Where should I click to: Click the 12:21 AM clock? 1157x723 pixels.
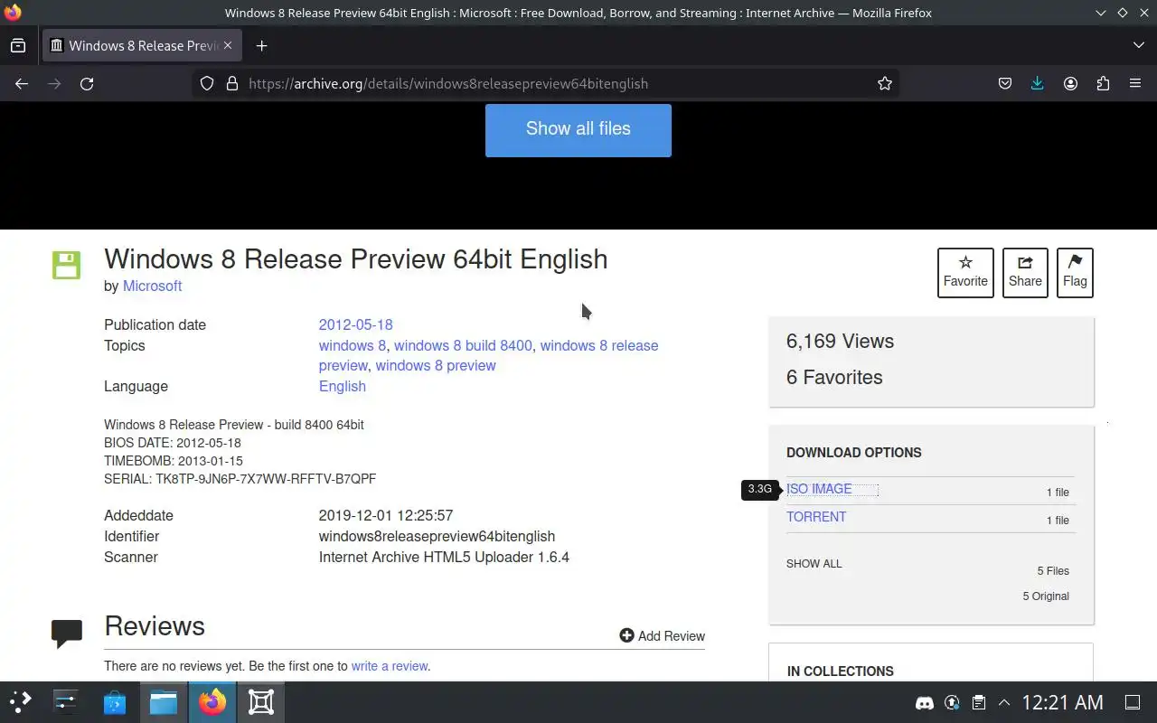click(1062, 702)
